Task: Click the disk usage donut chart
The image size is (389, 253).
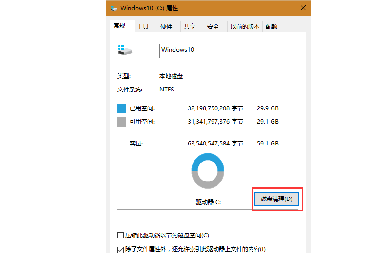Action: coord(208,171)
